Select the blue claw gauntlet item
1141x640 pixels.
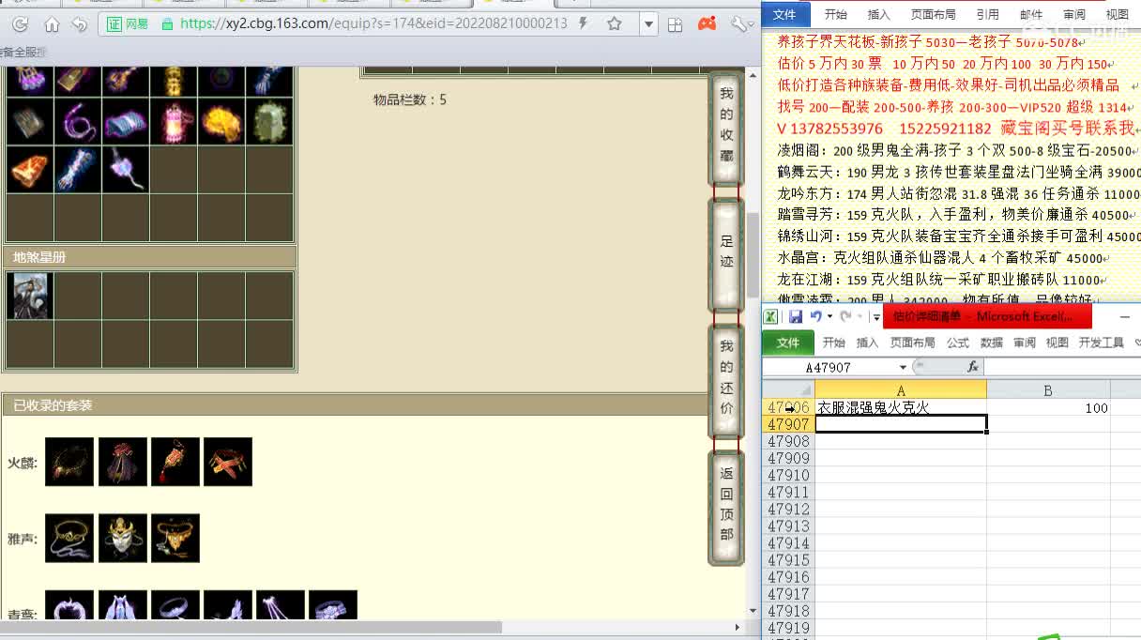pos(78,169)
